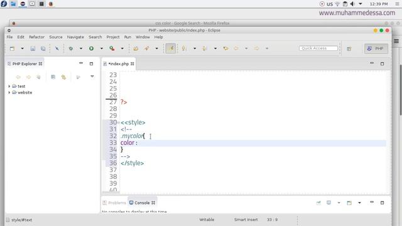Open the Help menu
This screenshot has width=402, height=226.
coord(158,37)
